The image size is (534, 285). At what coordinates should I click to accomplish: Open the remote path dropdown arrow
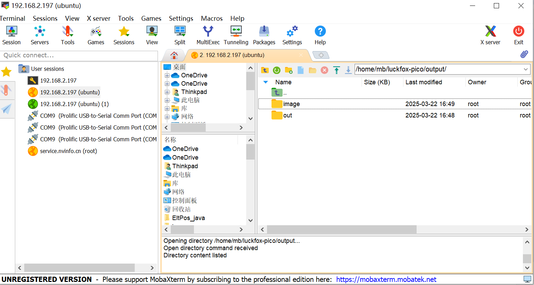click(526, 69)
